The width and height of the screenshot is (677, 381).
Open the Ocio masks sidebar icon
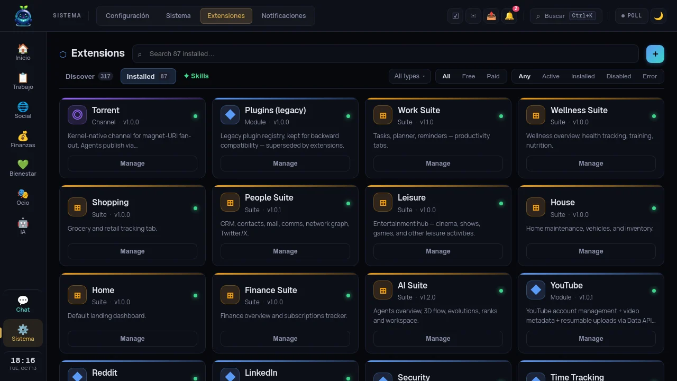23,197
